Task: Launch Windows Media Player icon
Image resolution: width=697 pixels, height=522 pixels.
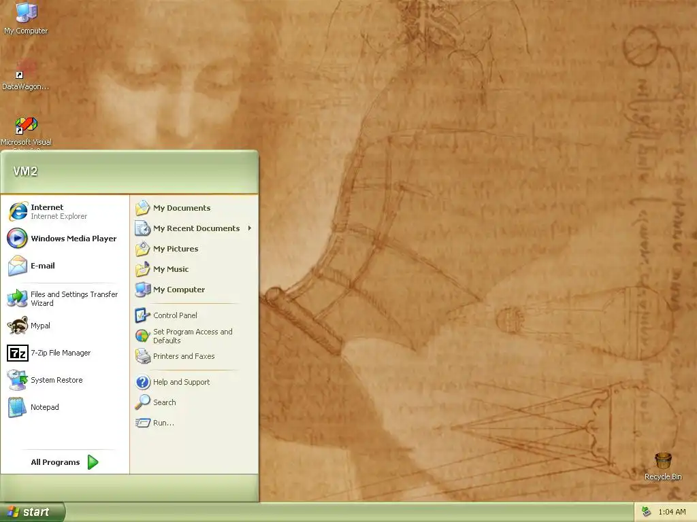Action: point(17,239)
